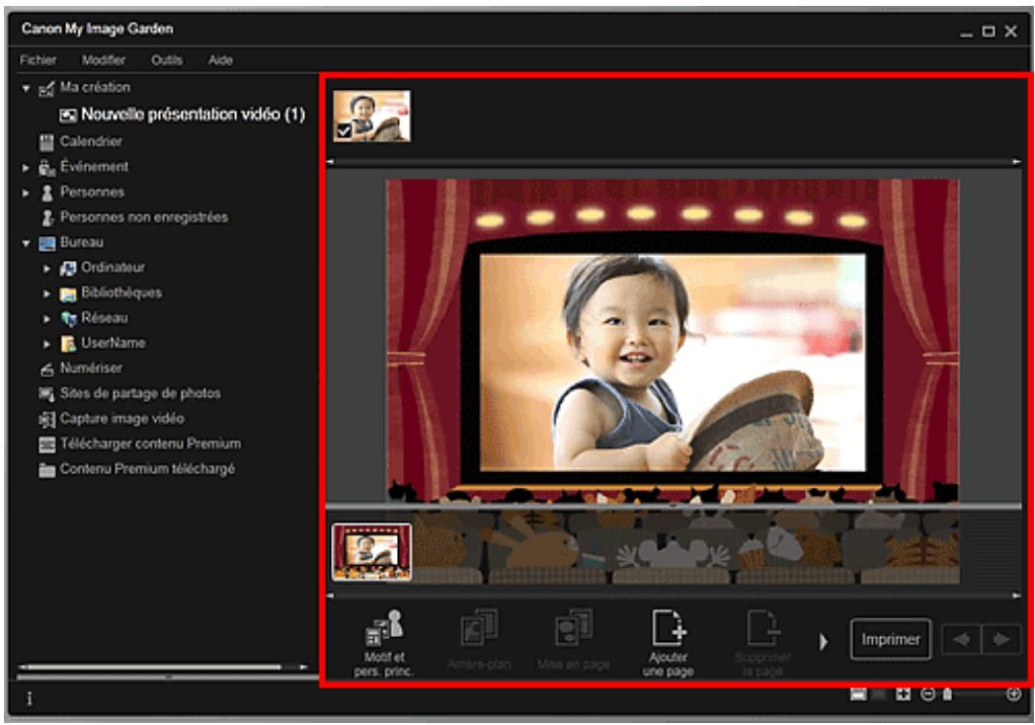Collapse the Bureau tree node
The image size is (1035, 725).
(x=27, y=242)
